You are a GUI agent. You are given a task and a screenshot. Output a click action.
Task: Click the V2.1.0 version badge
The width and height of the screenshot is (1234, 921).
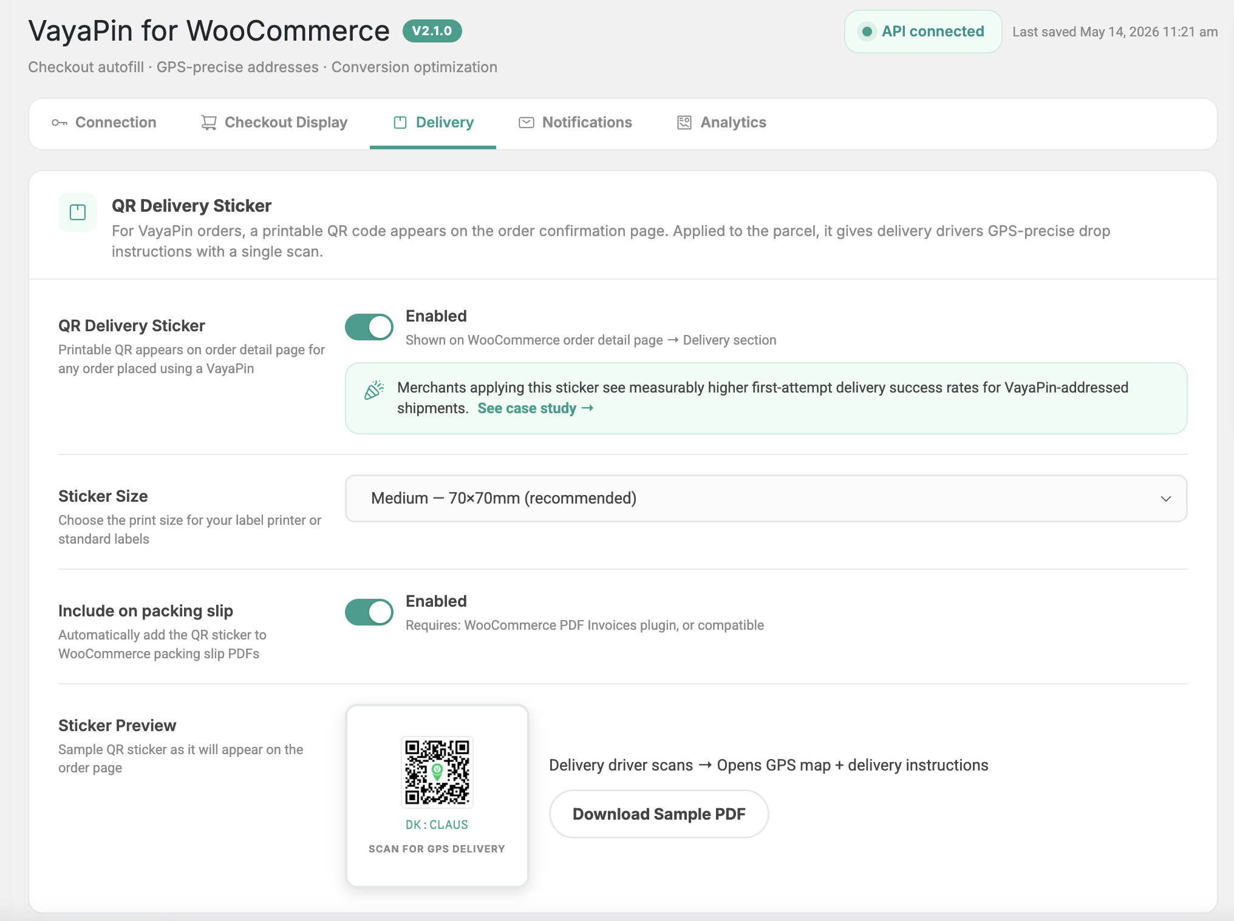click(x=432, y=31)
